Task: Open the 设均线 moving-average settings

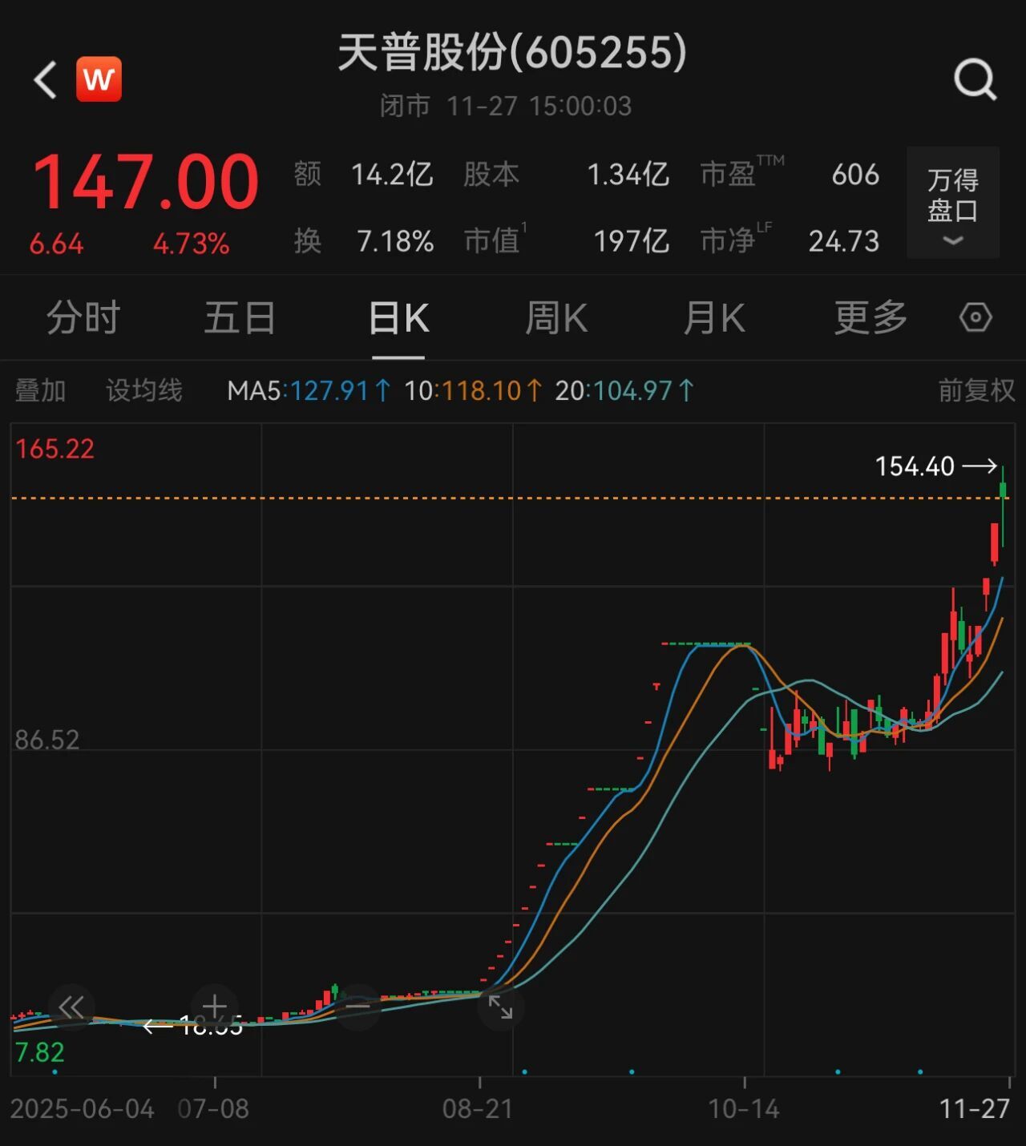Action: (x=144, y=392)
